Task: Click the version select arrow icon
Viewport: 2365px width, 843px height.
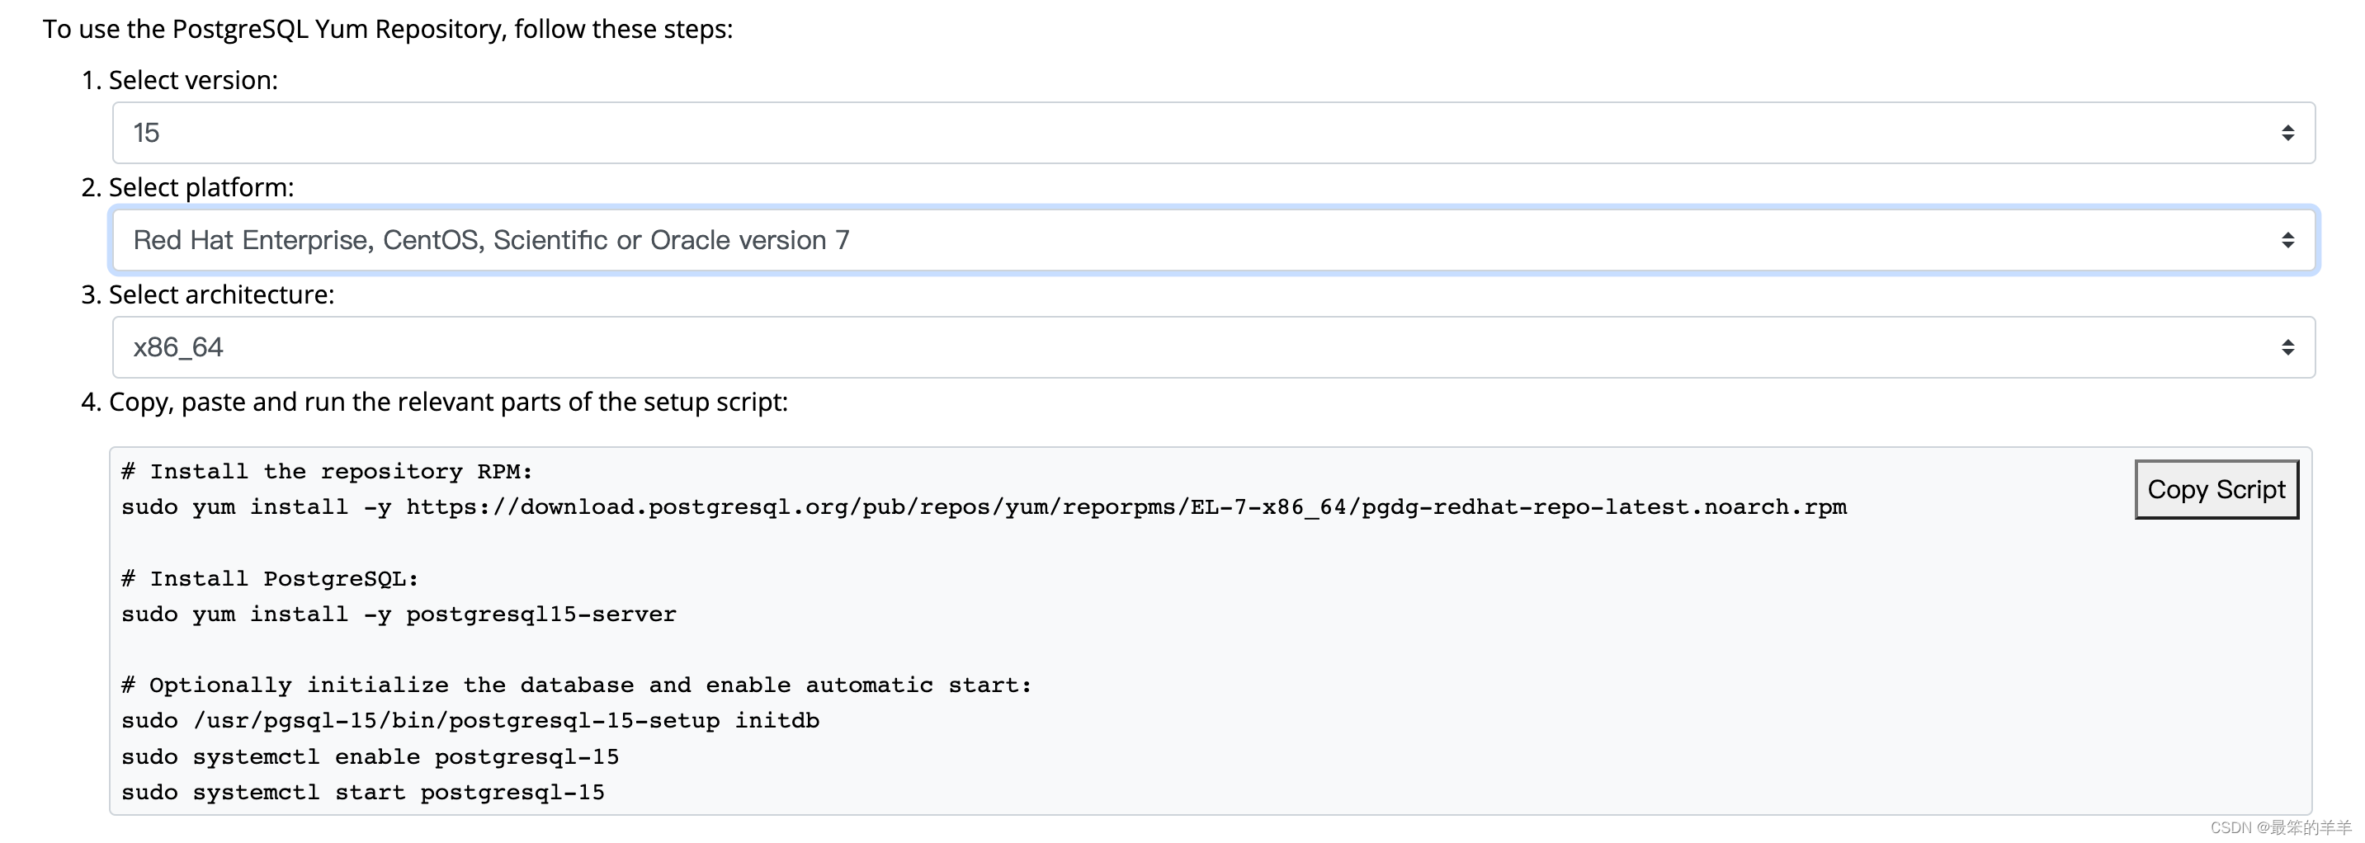Action: 2287,133
